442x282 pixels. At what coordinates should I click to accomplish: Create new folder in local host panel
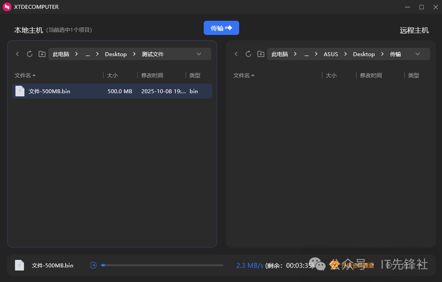coord(42,54)
